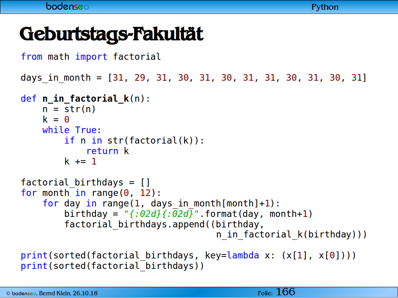398x298 pixels.
Task: Click the value 29 in days_in_month
Action: tap(140, 78)
